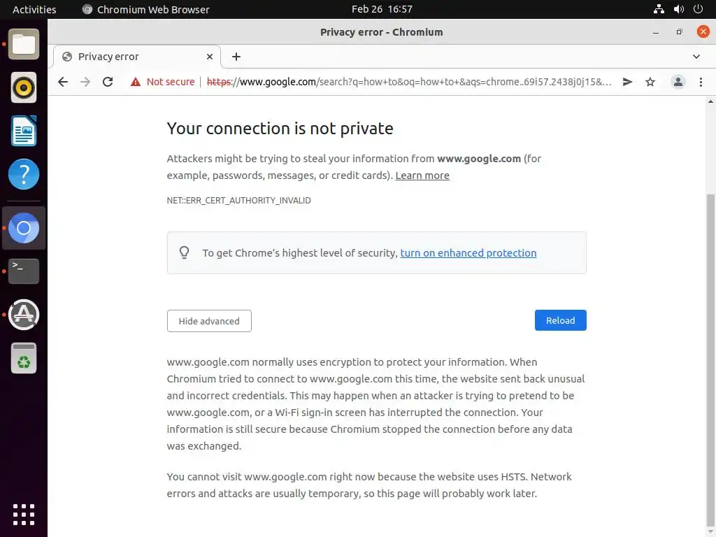Open Terminal from the dock

pos(24,271)
